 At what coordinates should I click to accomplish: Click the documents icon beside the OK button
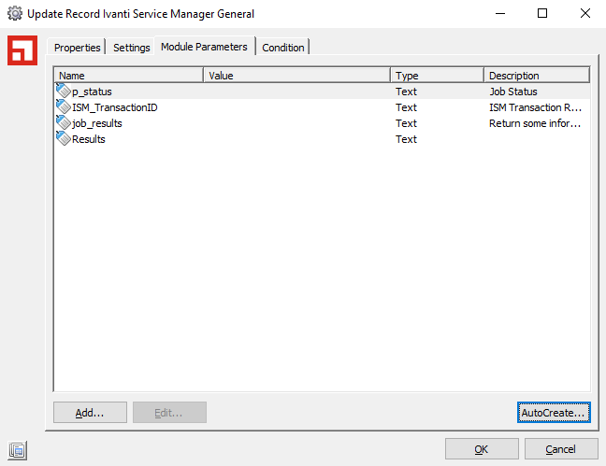pyautogui.click(x=18, y=450)
